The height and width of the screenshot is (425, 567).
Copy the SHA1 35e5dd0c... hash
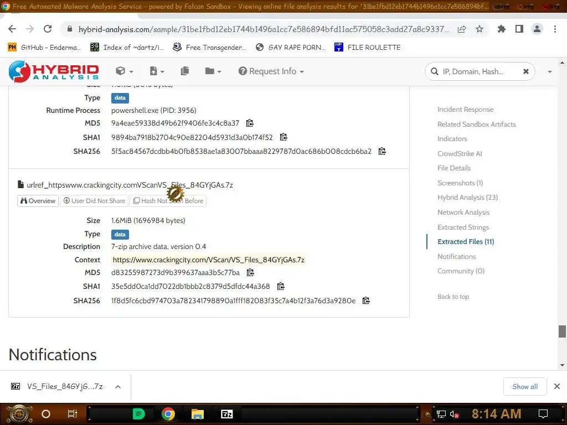281,286
